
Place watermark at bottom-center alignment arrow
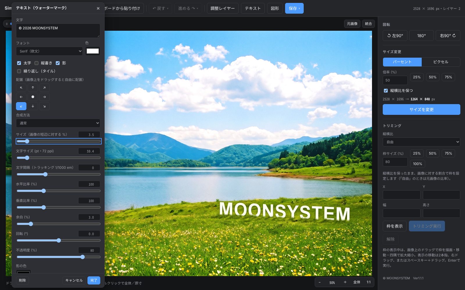[x=33, y=106]
